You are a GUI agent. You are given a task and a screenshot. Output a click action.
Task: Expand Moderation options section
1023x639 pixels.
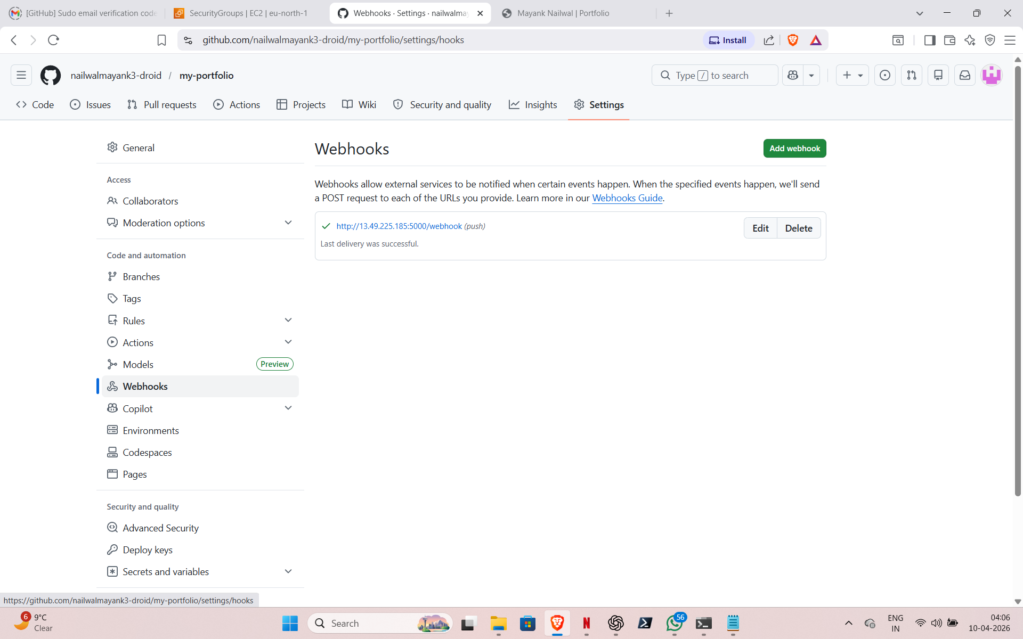tap(288, 223)
